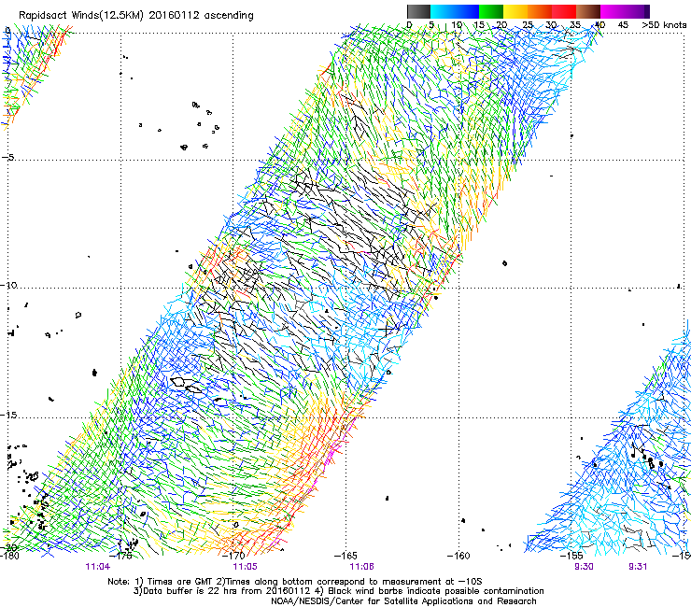The image size is (691, 607).
Task: Click the '-170' longitude axis label
Action: coord(234,556)
